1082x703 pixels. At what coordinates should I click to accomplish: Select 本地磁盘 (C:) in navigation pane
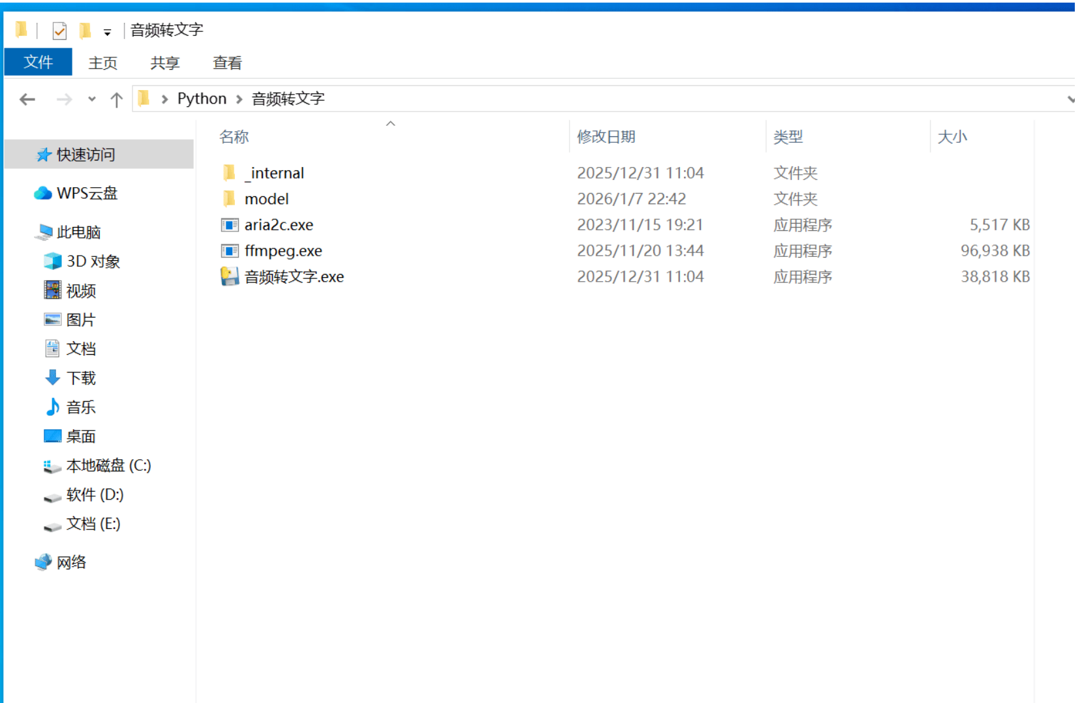point(108,466)
